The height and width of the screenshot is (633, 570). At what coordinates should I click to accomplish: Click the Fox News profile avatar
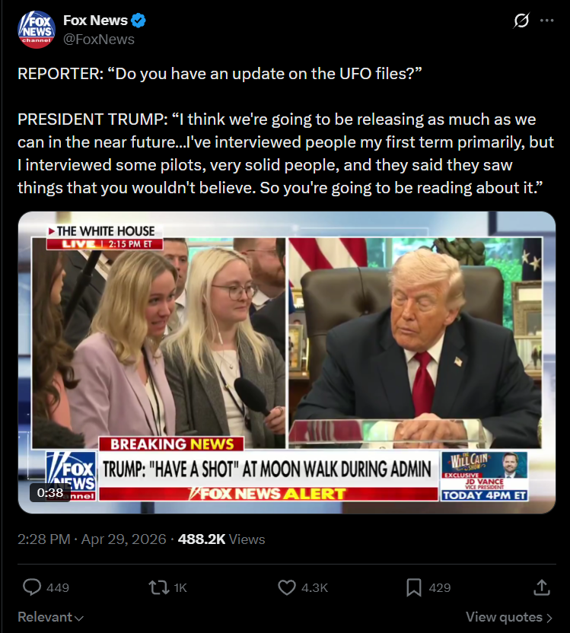[37, 30]
